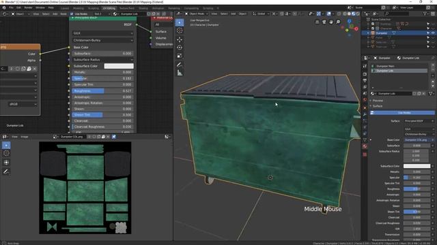Adjust the Roughness slider in Principled node
This screenshot has height=245, width=437.
[103, 91]
